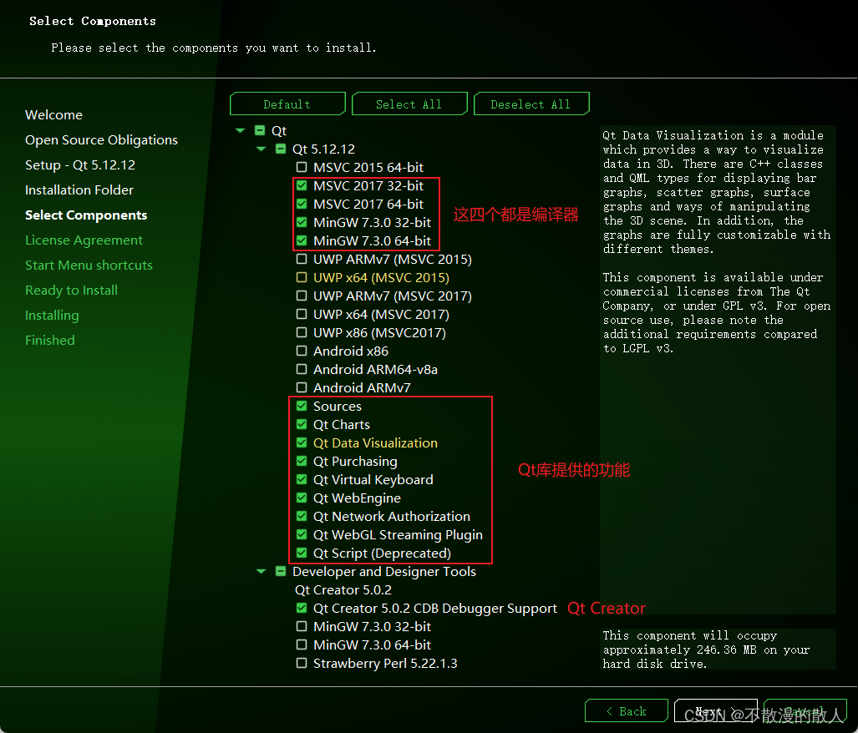Click the Ready to Install step
The width and height of the screenshot is (858, 733).
click(71, 291)
